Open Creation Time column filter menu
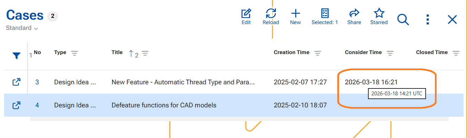This screenshot has height=138, width=468. 318,53
